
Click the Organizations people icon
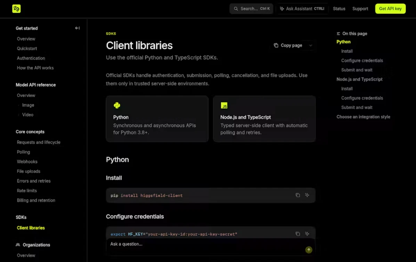[18, 245]
